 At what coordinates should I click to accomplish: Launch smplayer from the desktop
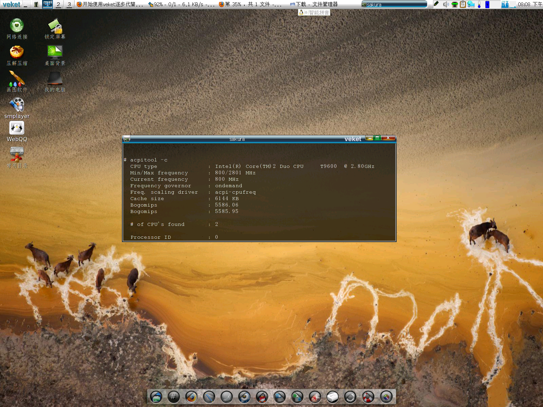pos(17,108)
